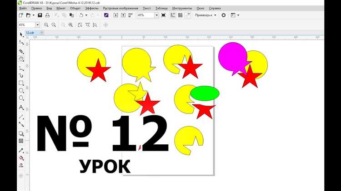
Task: Select the Shape tool
Action: click(x=21, y=42)
